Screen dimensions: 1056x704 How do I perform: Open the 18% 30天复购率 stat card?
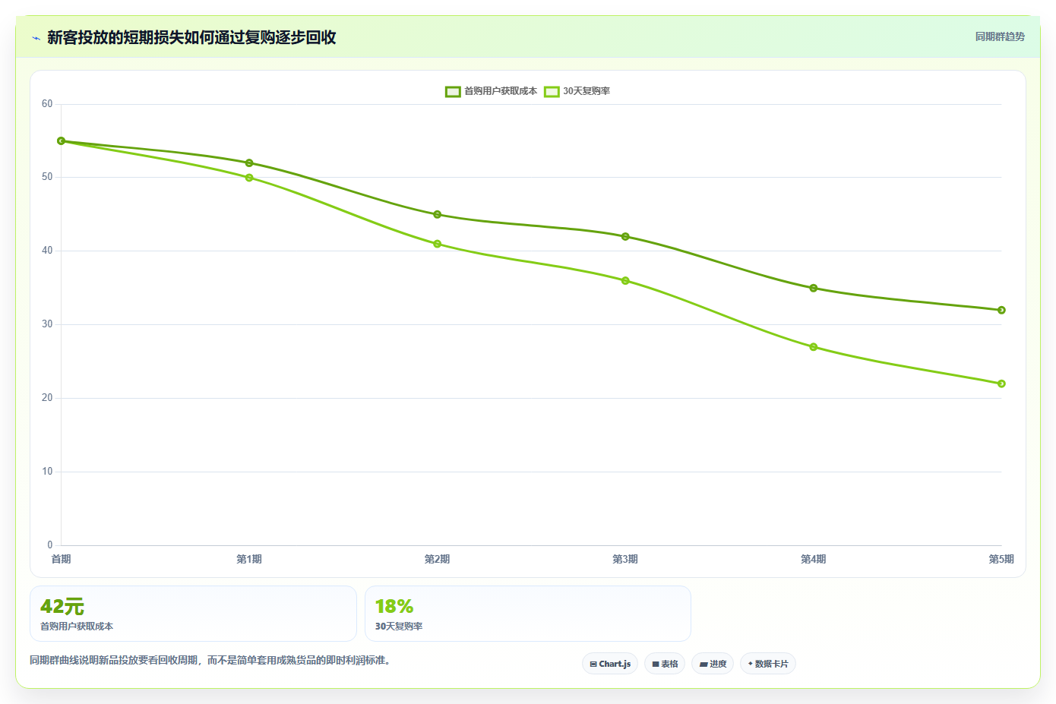[x=528, y=614]
